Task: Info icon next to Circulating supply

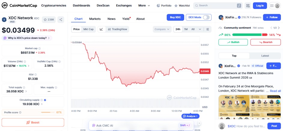Action: pyautogui.click(x=42, y=100)
